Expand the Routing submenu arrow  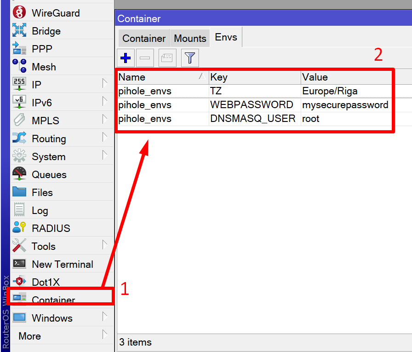[105, 137]
